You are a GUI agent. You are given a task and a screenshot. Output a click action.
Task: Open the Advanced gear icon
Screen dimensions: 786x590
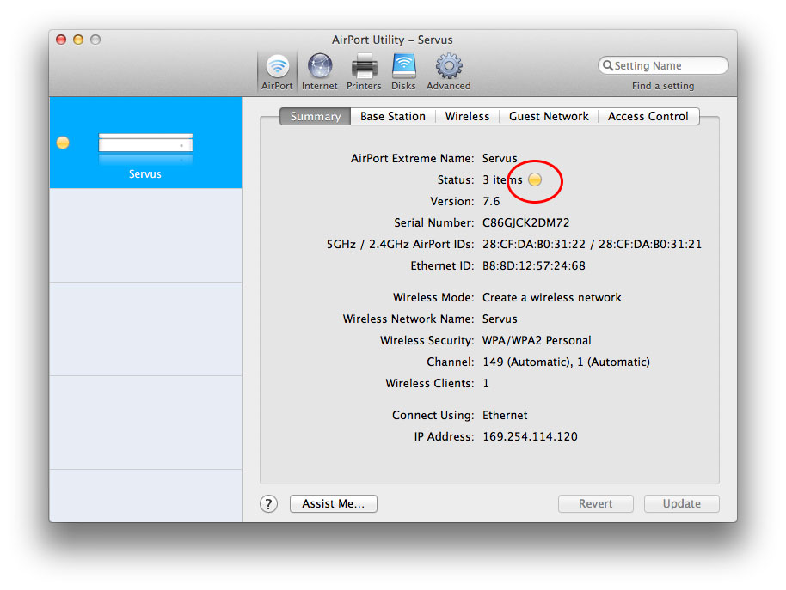(448, 67)
